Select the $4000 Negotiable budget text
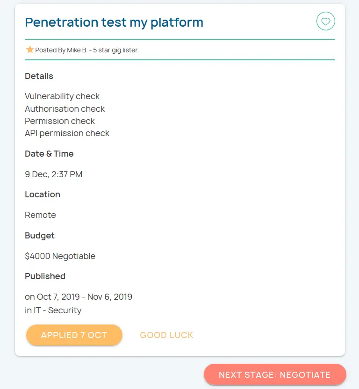359x389 pixels. pos(60,256)
